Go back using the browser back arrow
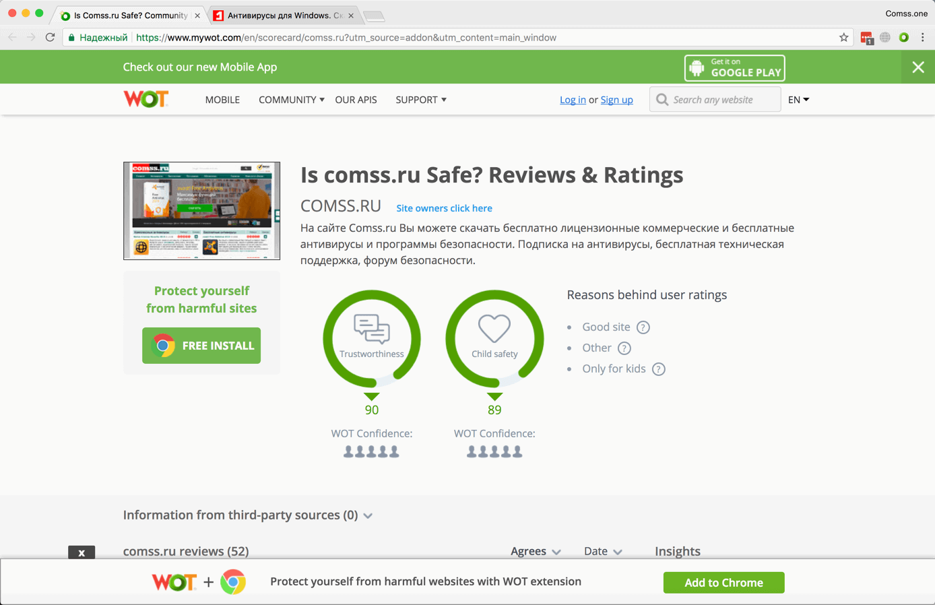Viewport: 935px width, 605px height. click(12, 38)
